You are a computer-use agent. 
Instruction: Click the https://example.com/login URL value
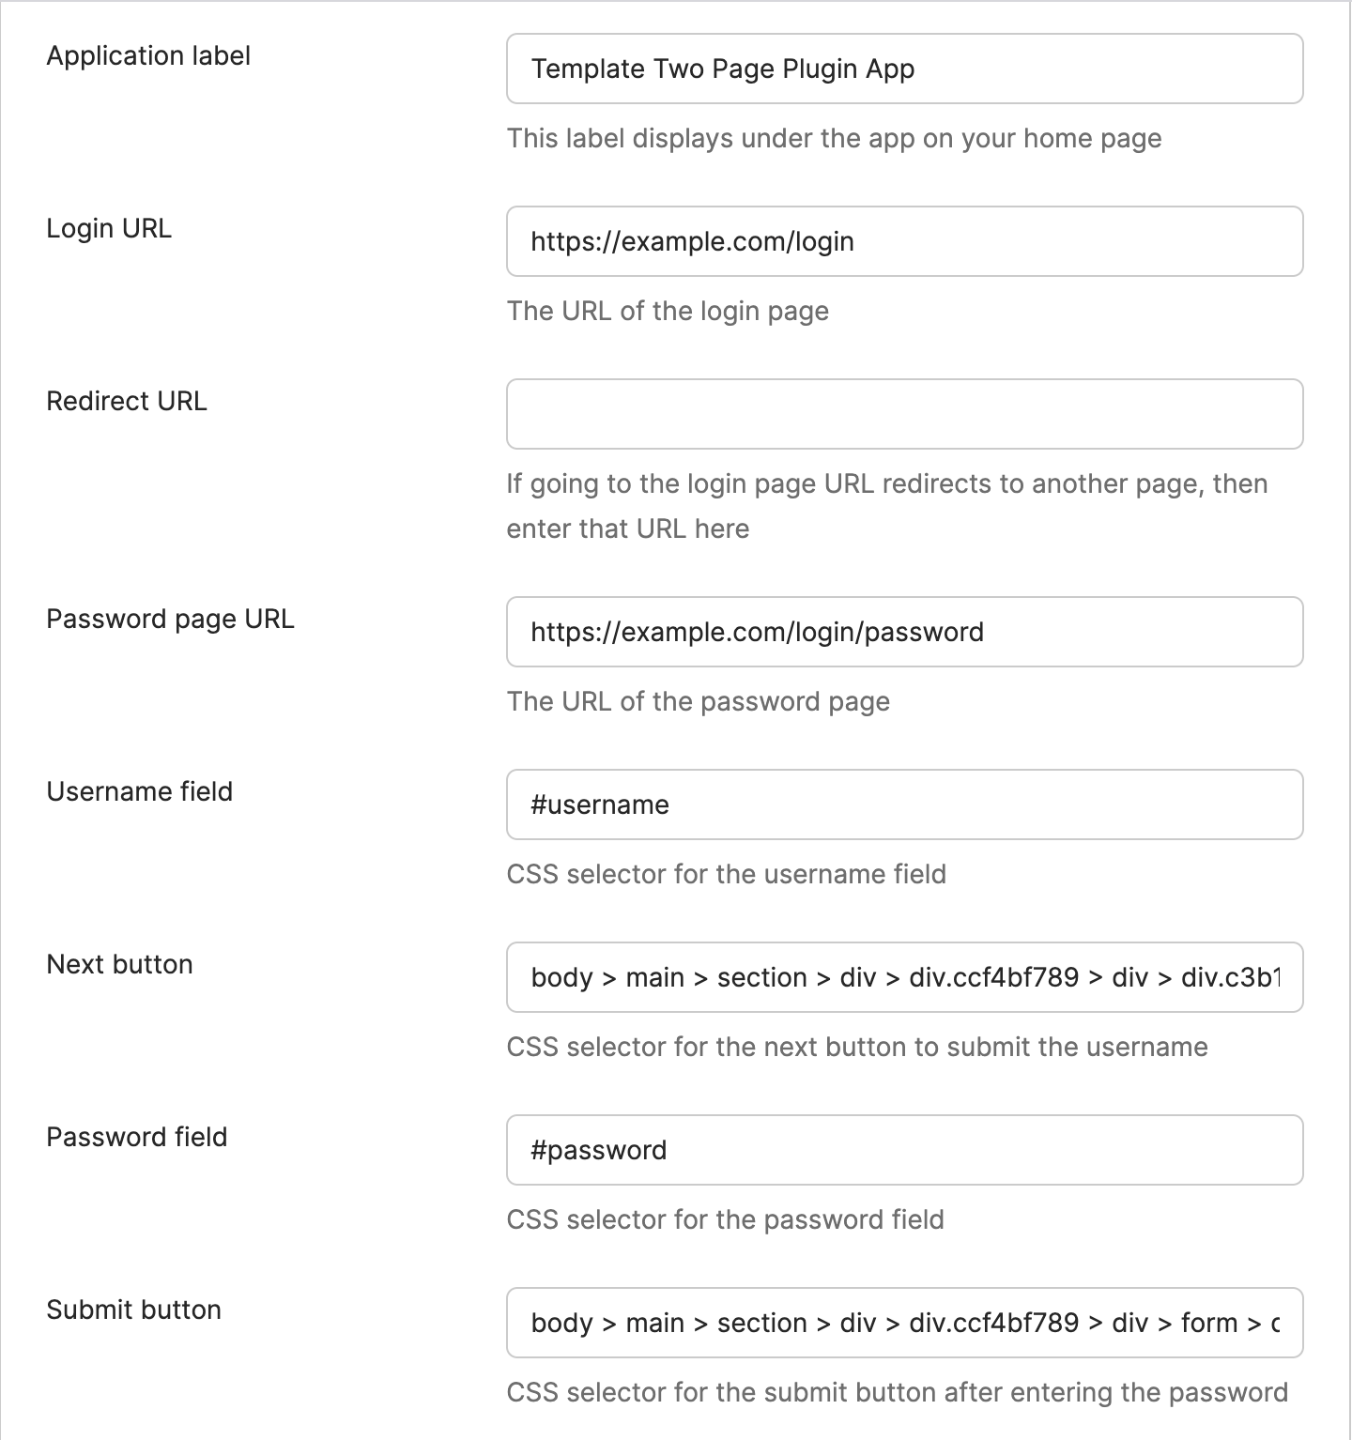693,241
